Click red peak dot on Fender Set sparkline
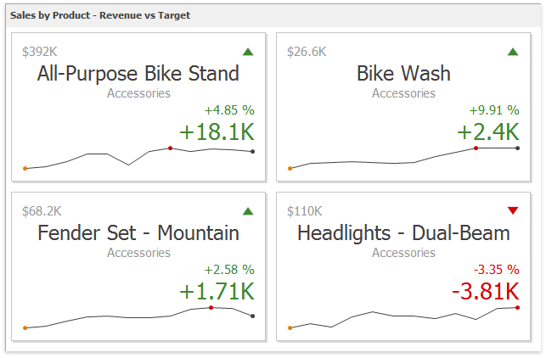The width and height of the screenshot is (546, 358). tap(211, 307)
